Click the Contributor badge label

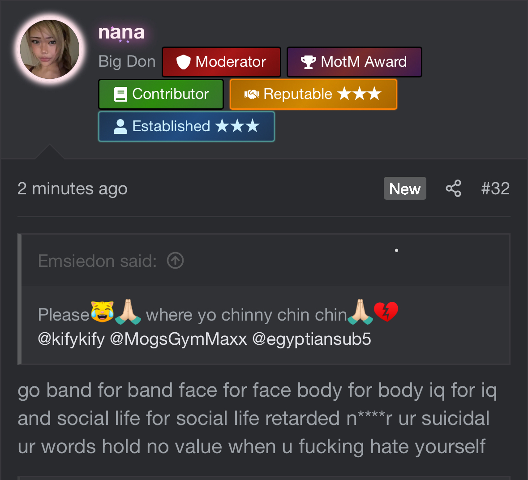click(171, 94)
